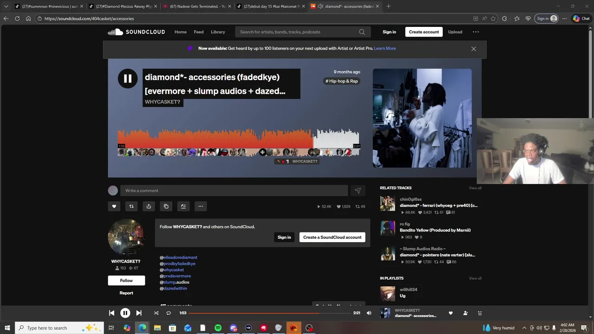Go to the Home tab in SoundCloud
This screenshot has width=594, height=334.
pos(181,32)
